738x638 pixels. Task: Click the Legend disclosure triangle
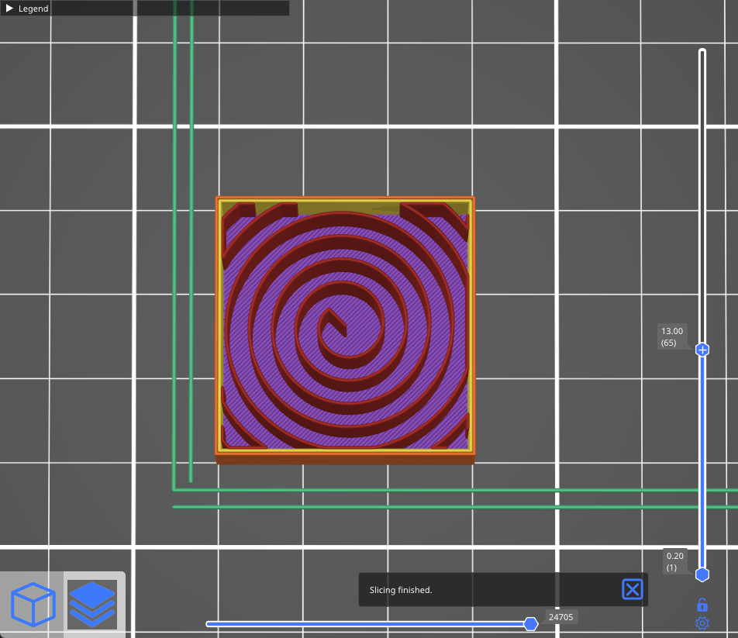11,9
